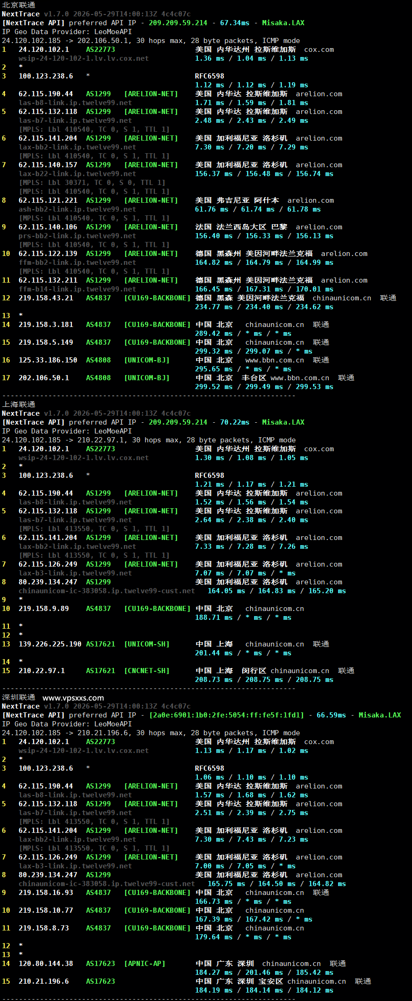Click hostname ffm-b14-link.ip.twelve99.net
The height and width of the screenshot is (1001, 412).
pos(77,289)
